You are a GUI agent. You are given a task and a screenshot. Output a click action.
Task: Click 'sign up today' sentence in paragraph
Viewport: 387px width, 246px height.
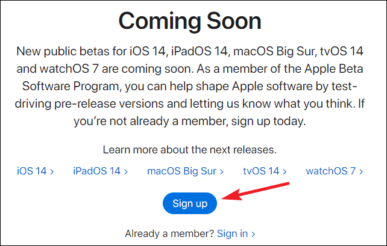point(268,121)
